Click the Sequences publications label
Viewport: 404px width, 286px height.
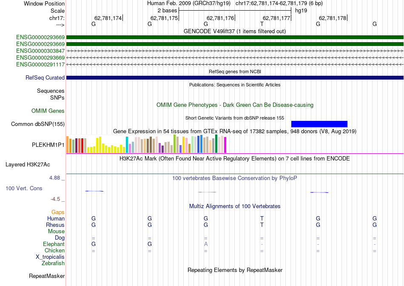[51, 91]
